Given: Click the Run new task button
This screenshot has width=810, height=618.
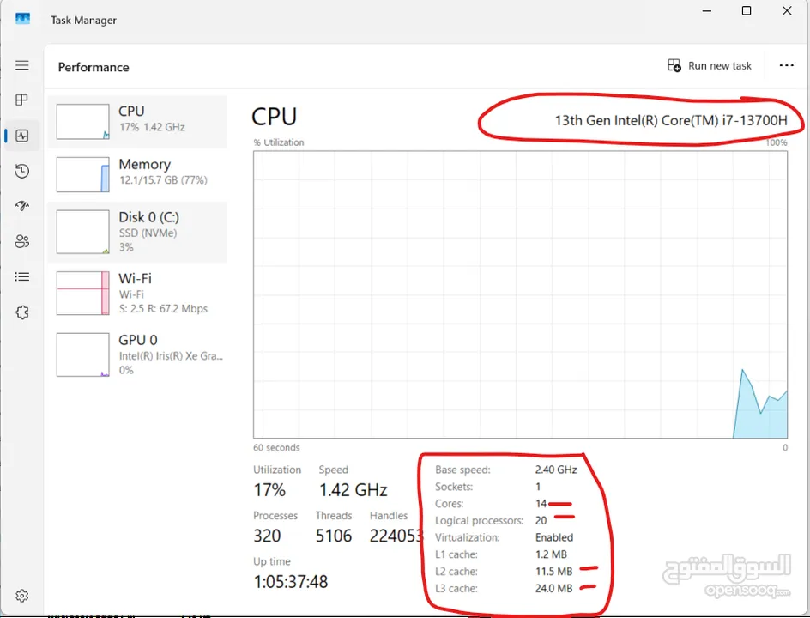Looking at the screenshot, I should (x=710, y=66).
